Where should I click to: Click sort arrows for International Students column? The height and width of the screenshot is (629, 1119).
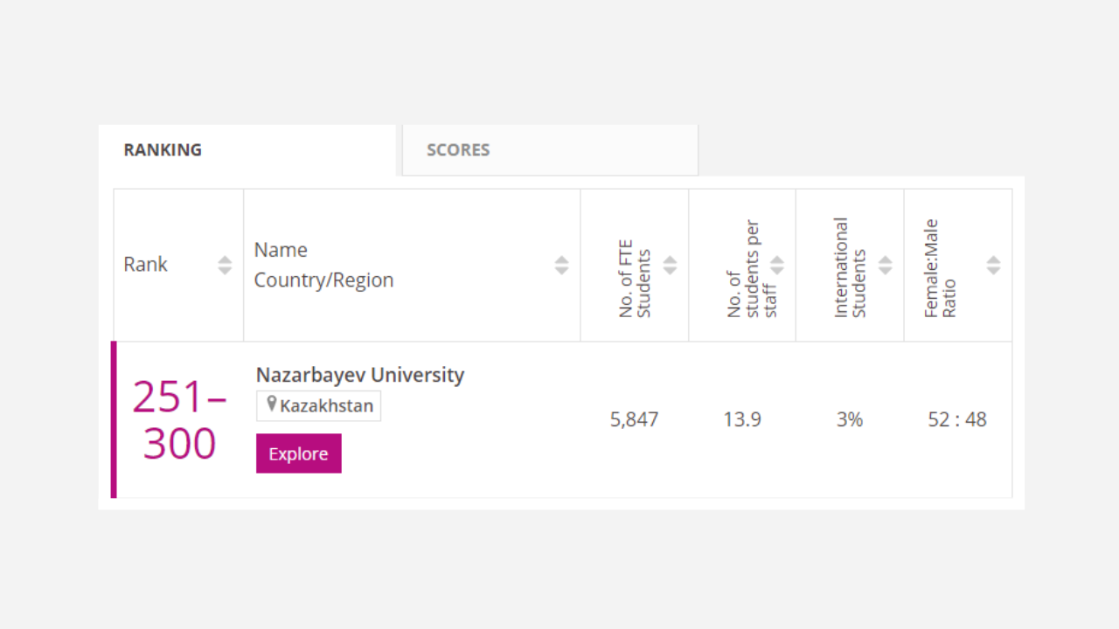(x=885, y=266)
